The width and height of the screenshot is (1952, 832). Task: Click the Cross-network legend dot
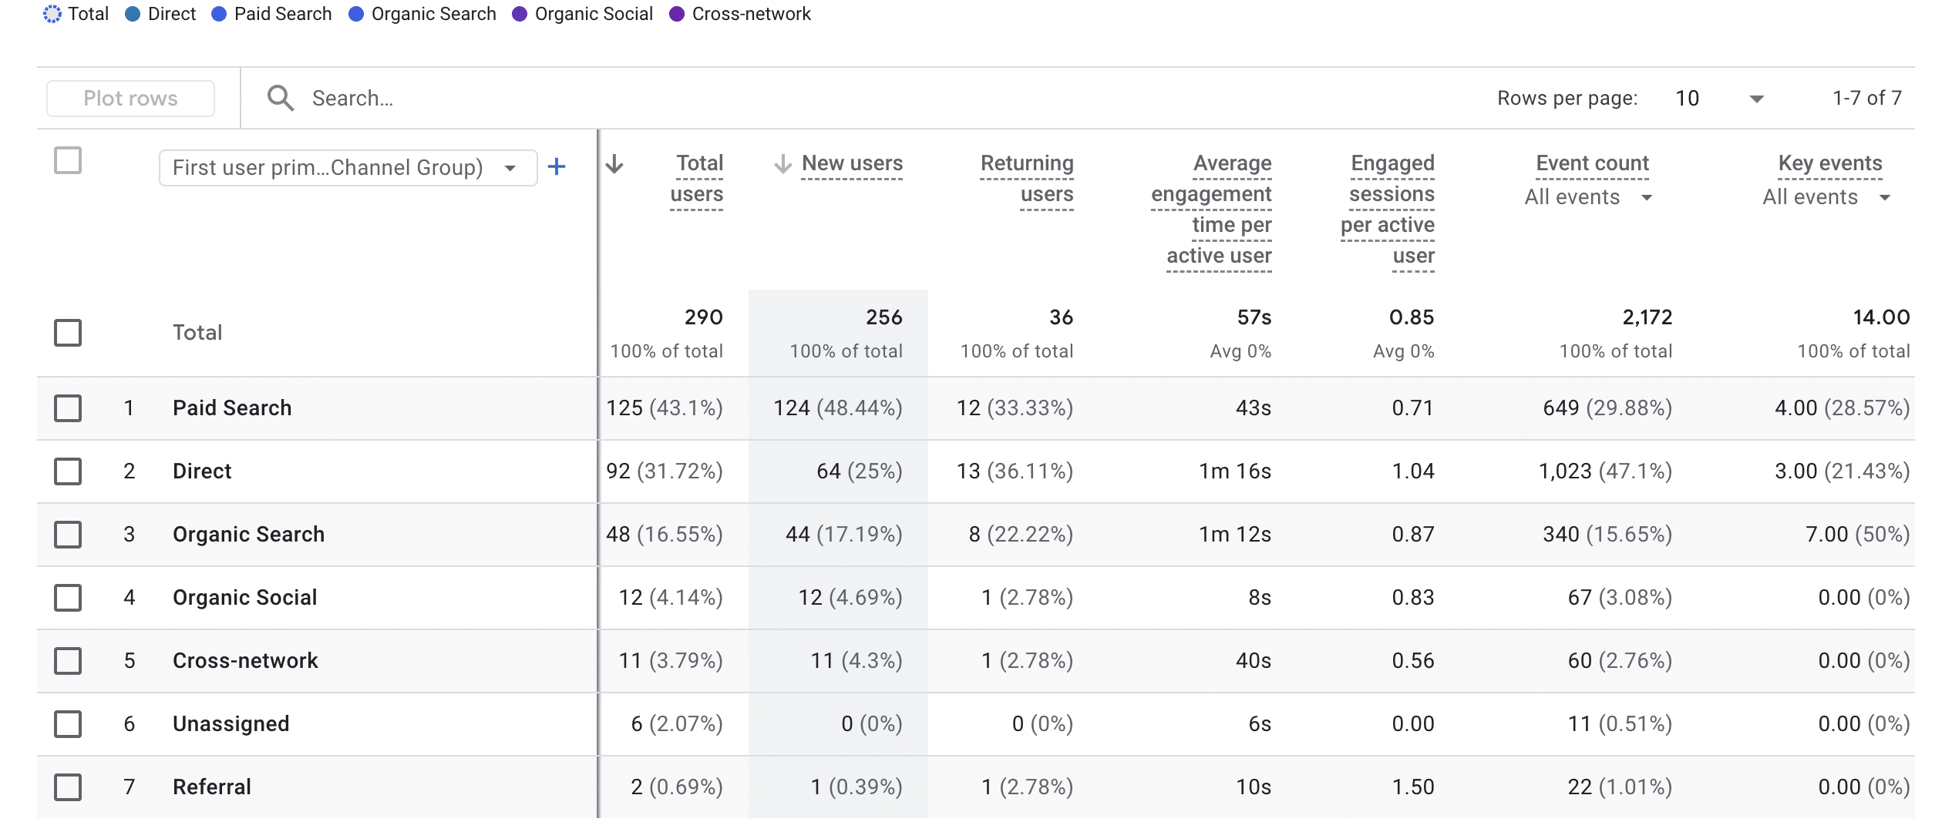coord(677,14)
